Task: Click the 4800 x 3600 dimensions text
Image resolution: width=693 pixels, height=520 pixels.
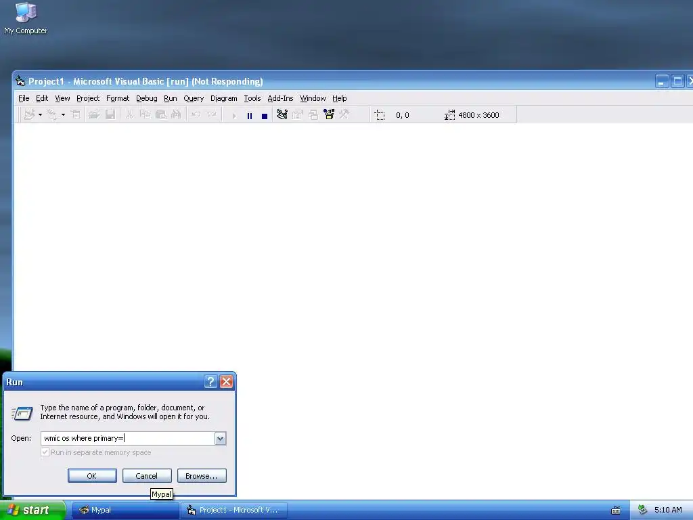Action: click(x=478, y=115)
